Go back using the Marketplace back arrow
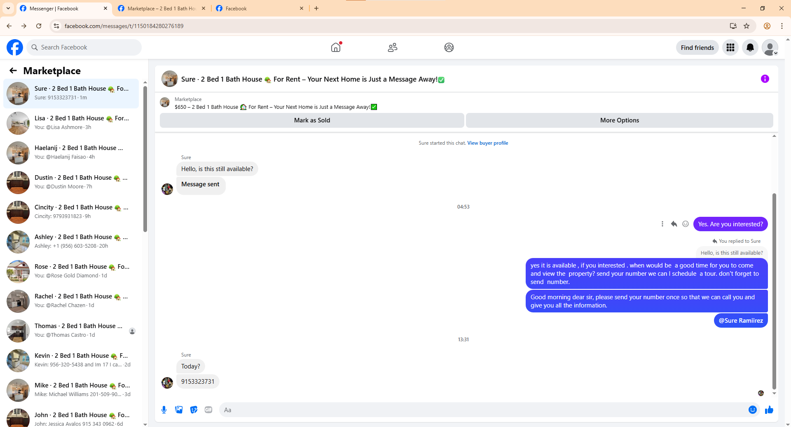791x427 pixels. 13,70
